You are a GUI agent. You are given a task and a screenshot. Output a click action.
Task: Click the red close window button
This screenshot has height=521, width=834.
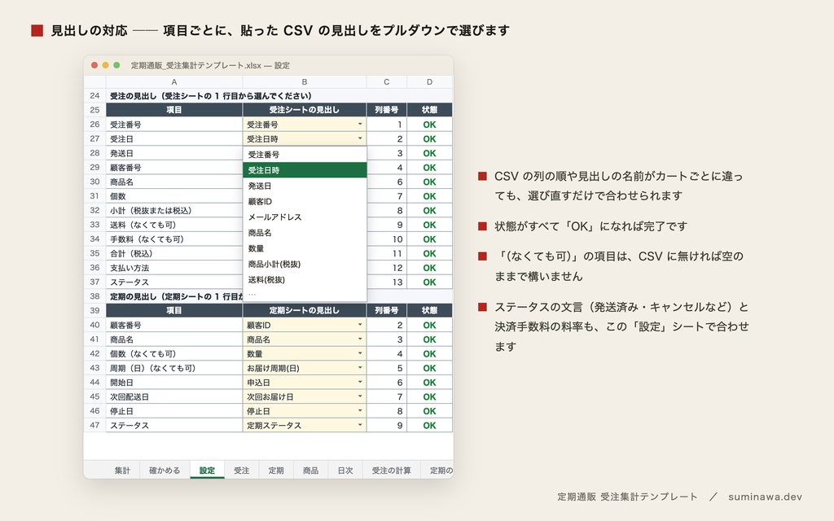[x=94, y=65]
